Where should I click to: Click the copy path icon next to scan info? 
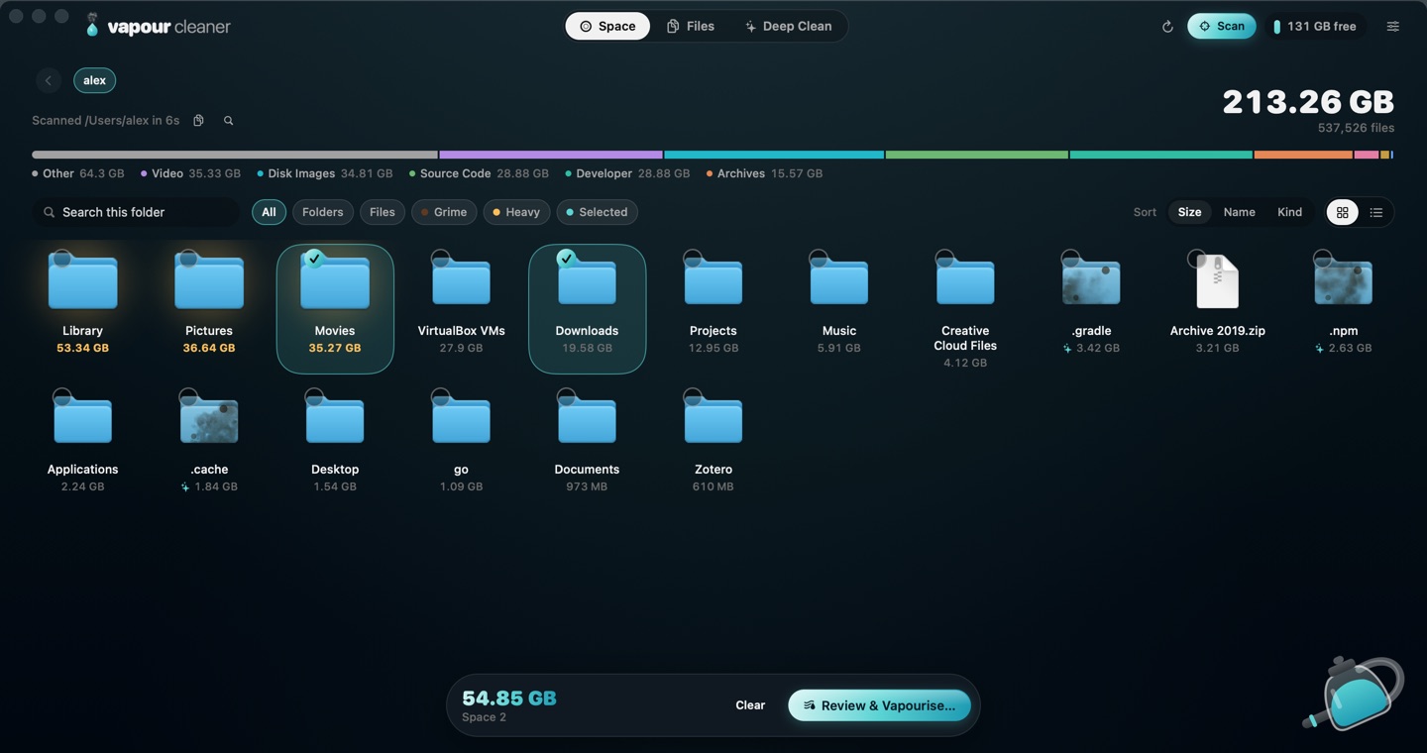(198, 120)
